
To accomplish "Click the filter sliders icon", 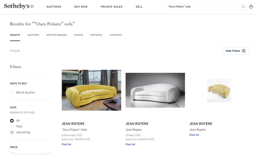I will coord(244,51).
